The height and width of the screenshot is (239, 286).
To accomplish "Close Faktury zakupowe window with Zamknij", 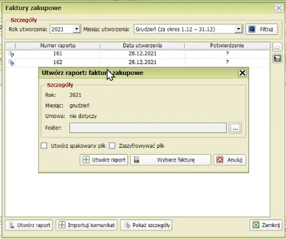I will pos(266,225).
